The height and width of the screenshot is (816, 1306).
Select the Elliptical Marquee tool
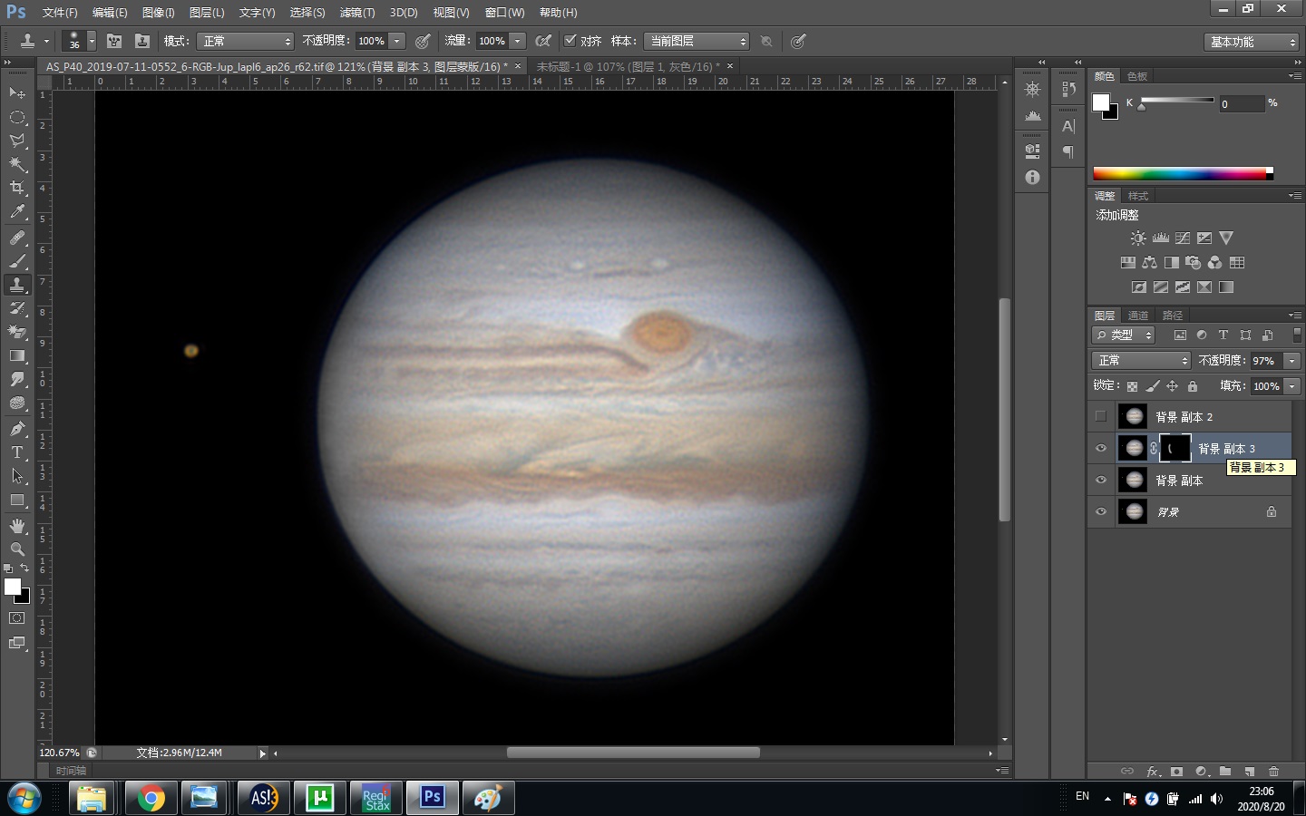16,117
